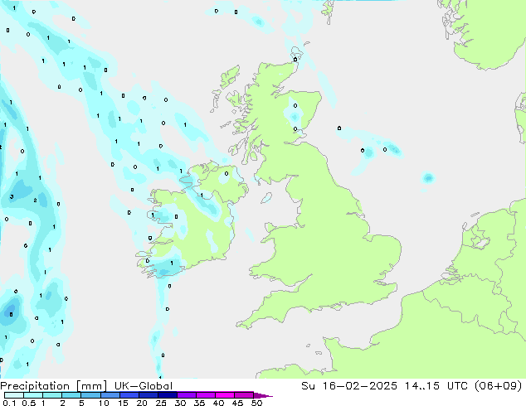Click the '[mm]' unit label
Image resolution: width=526 pixels, height=406 pixels.
pyautogui.click(x=91, y=386)
